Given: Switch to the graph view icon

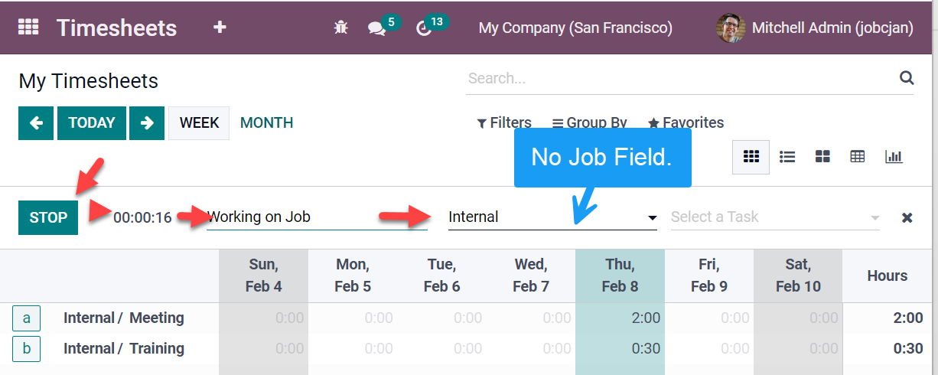Looking at the screenshot, I should [894, 157].
